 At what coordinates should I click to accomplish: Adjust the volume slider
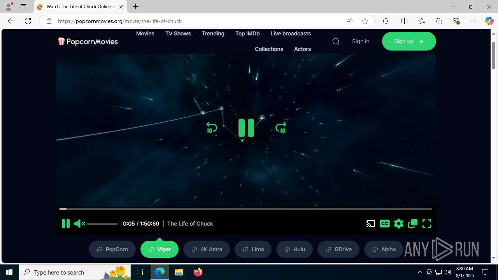102,224
